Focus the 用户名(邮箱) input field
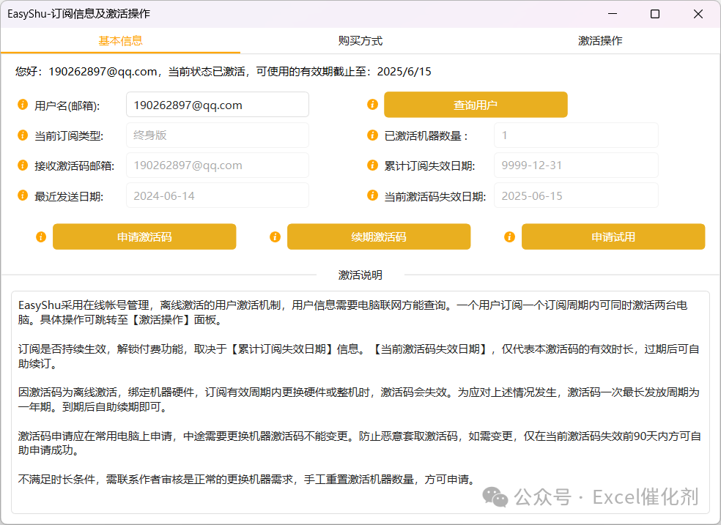 (x=218, y=105)
